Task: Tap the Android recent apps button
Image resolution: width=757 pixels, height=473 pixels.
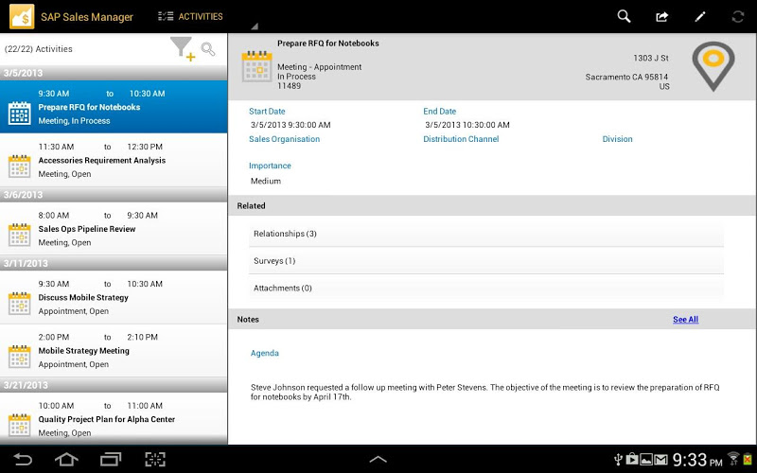Action: 111,459
